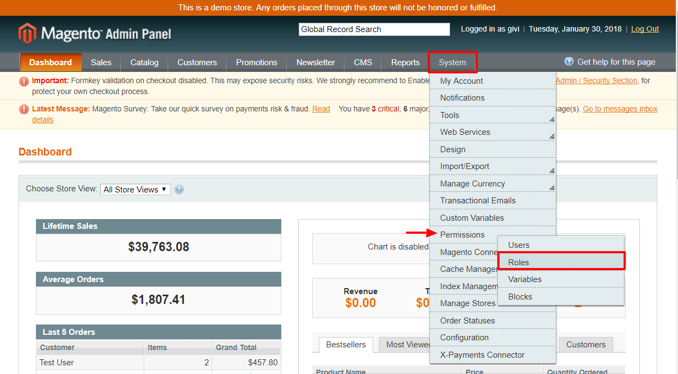678x374 pixels.
Task: Expand the Web Services submenu
Action: 492,132
